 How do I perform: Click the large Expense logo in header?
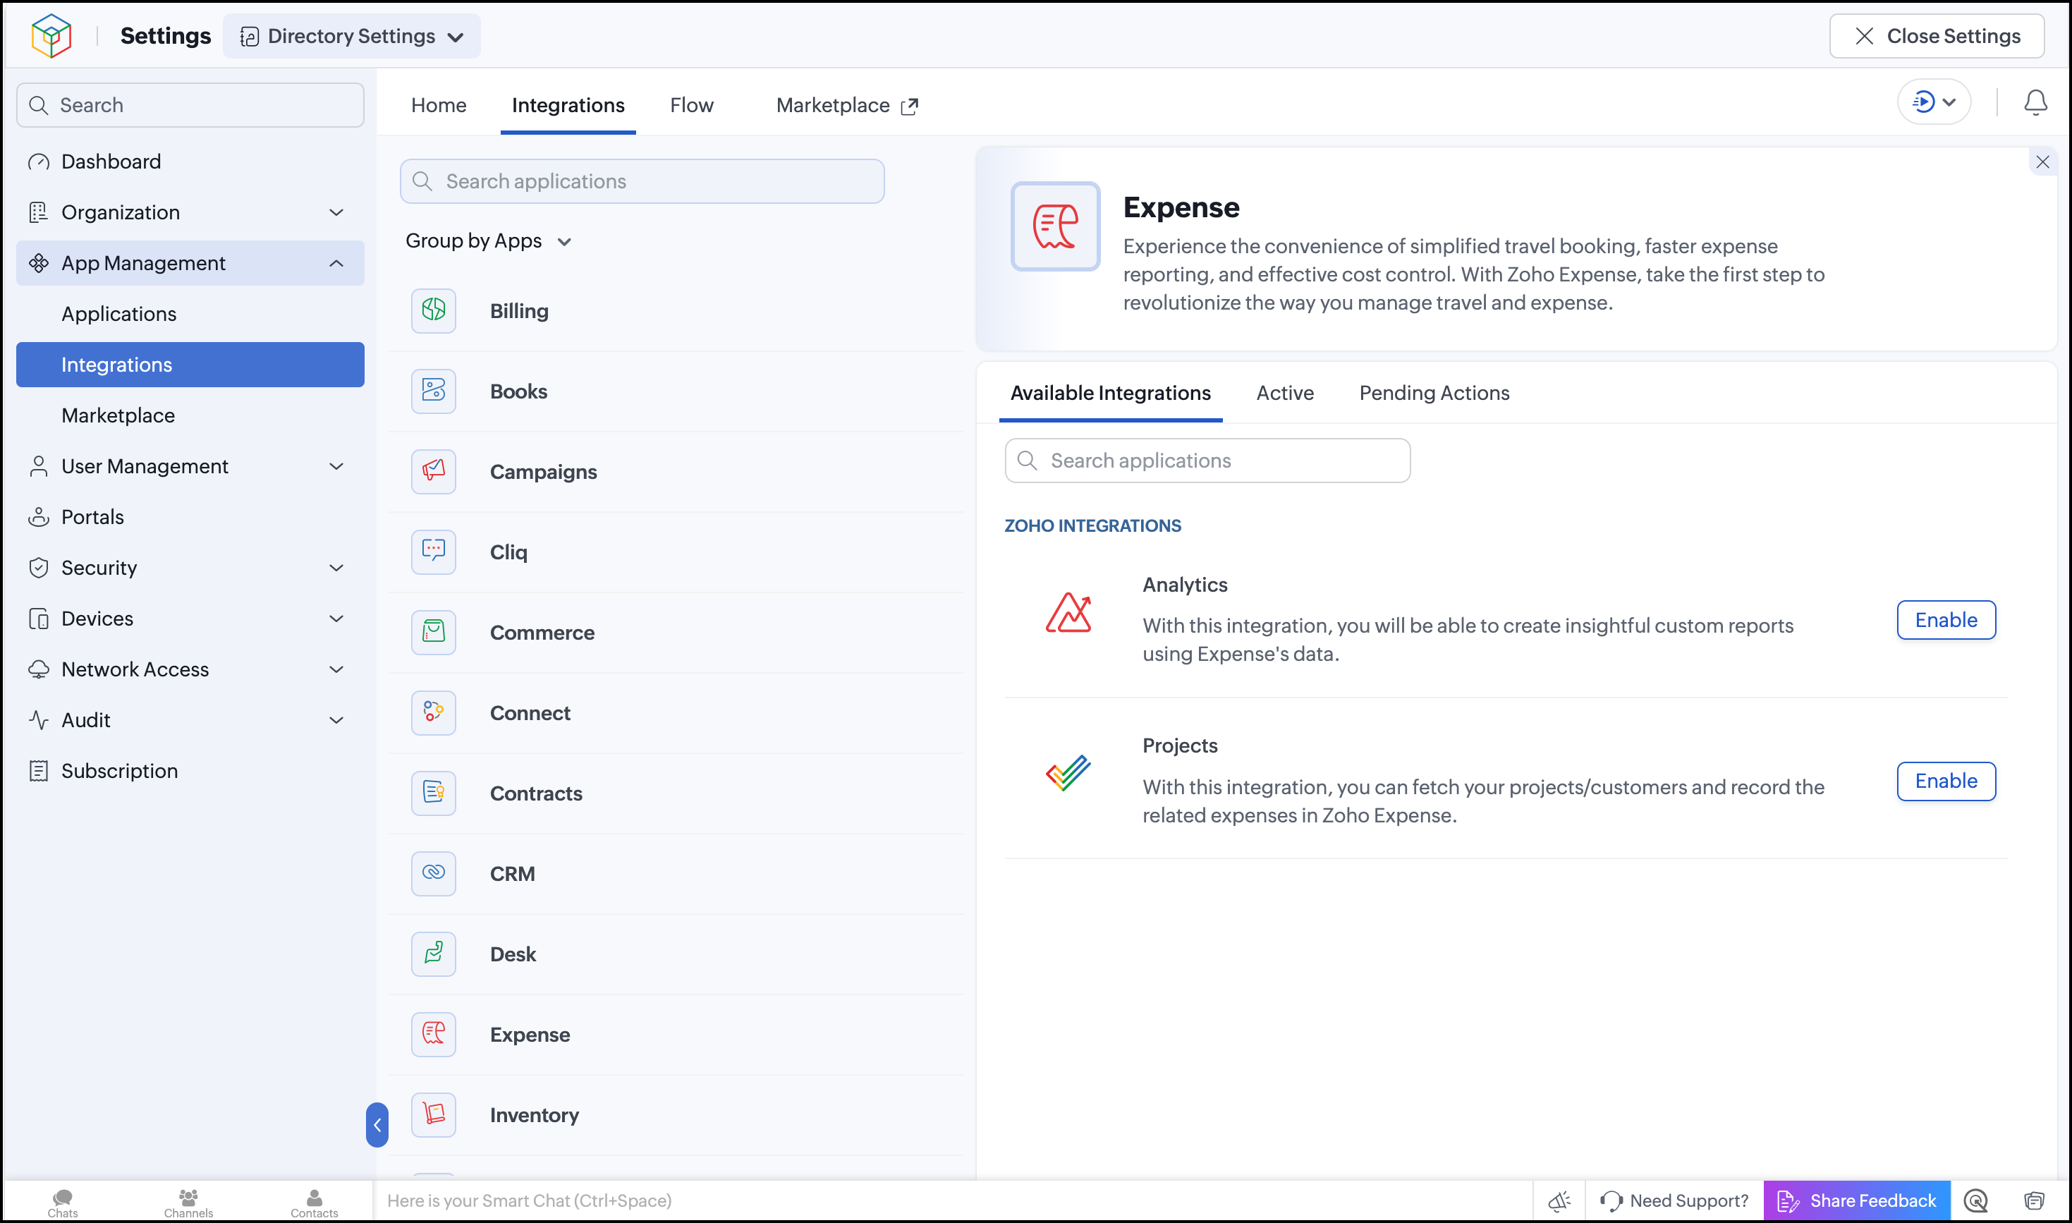click(1055, 226)
